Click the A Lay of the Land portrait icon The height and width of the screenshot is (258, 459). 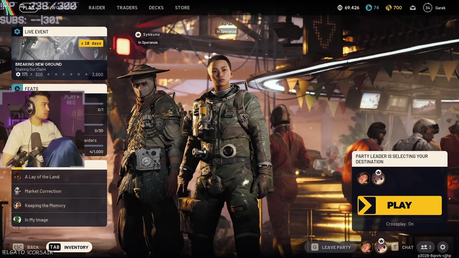(x=17, y=177)
